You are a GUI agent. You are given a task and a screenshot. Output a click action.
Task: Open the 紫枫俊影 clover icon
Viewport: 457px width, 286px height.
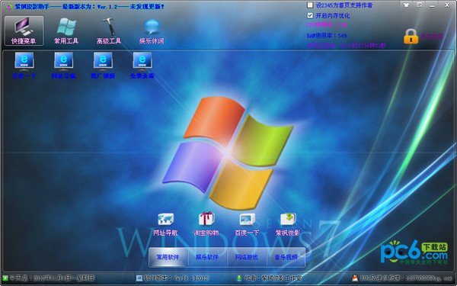[x=288, y=224]
